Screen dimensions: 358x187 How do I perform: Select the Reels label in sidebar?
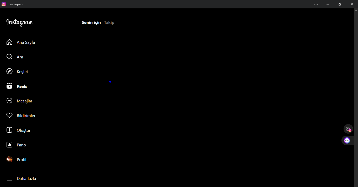click(22, 86)
